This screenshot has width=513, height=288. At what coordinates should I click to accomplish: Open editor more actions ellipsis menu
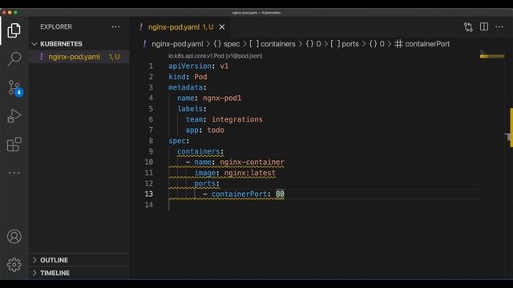499,26
